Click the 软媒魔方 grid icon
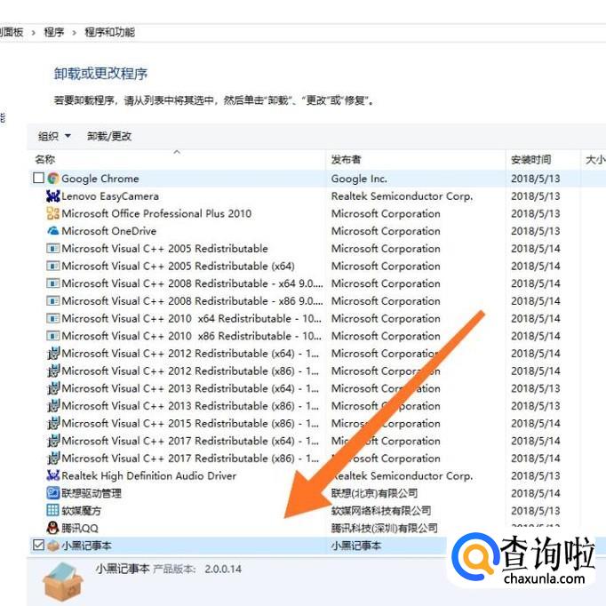Screen dimensions: 606x606 (53, 511)
